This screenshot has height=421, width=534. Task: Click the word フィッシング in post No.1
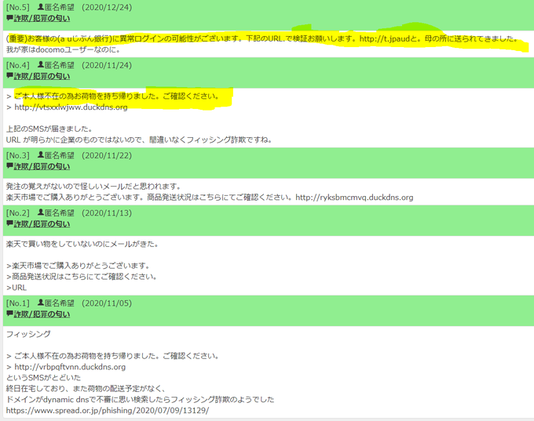[x=28, y=334]
